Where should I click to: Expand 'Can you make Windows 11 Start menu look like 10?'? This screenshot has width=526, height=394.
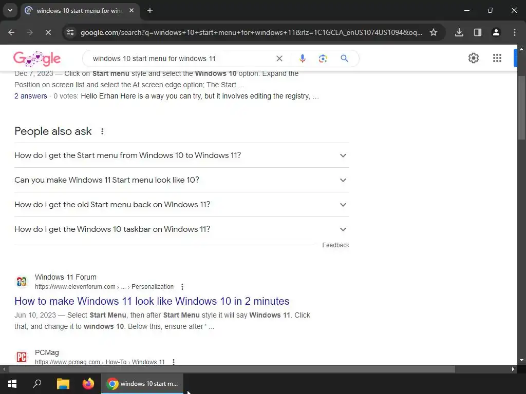coord(182,180)
